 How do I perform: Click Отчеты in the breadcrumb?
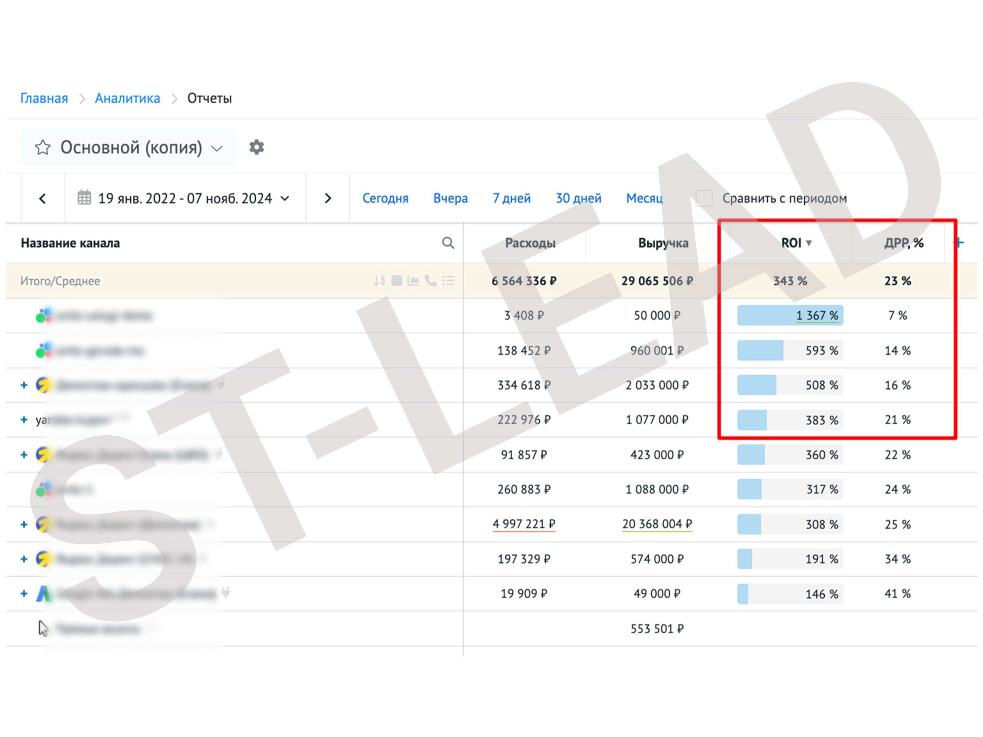(x=209, y=98)
